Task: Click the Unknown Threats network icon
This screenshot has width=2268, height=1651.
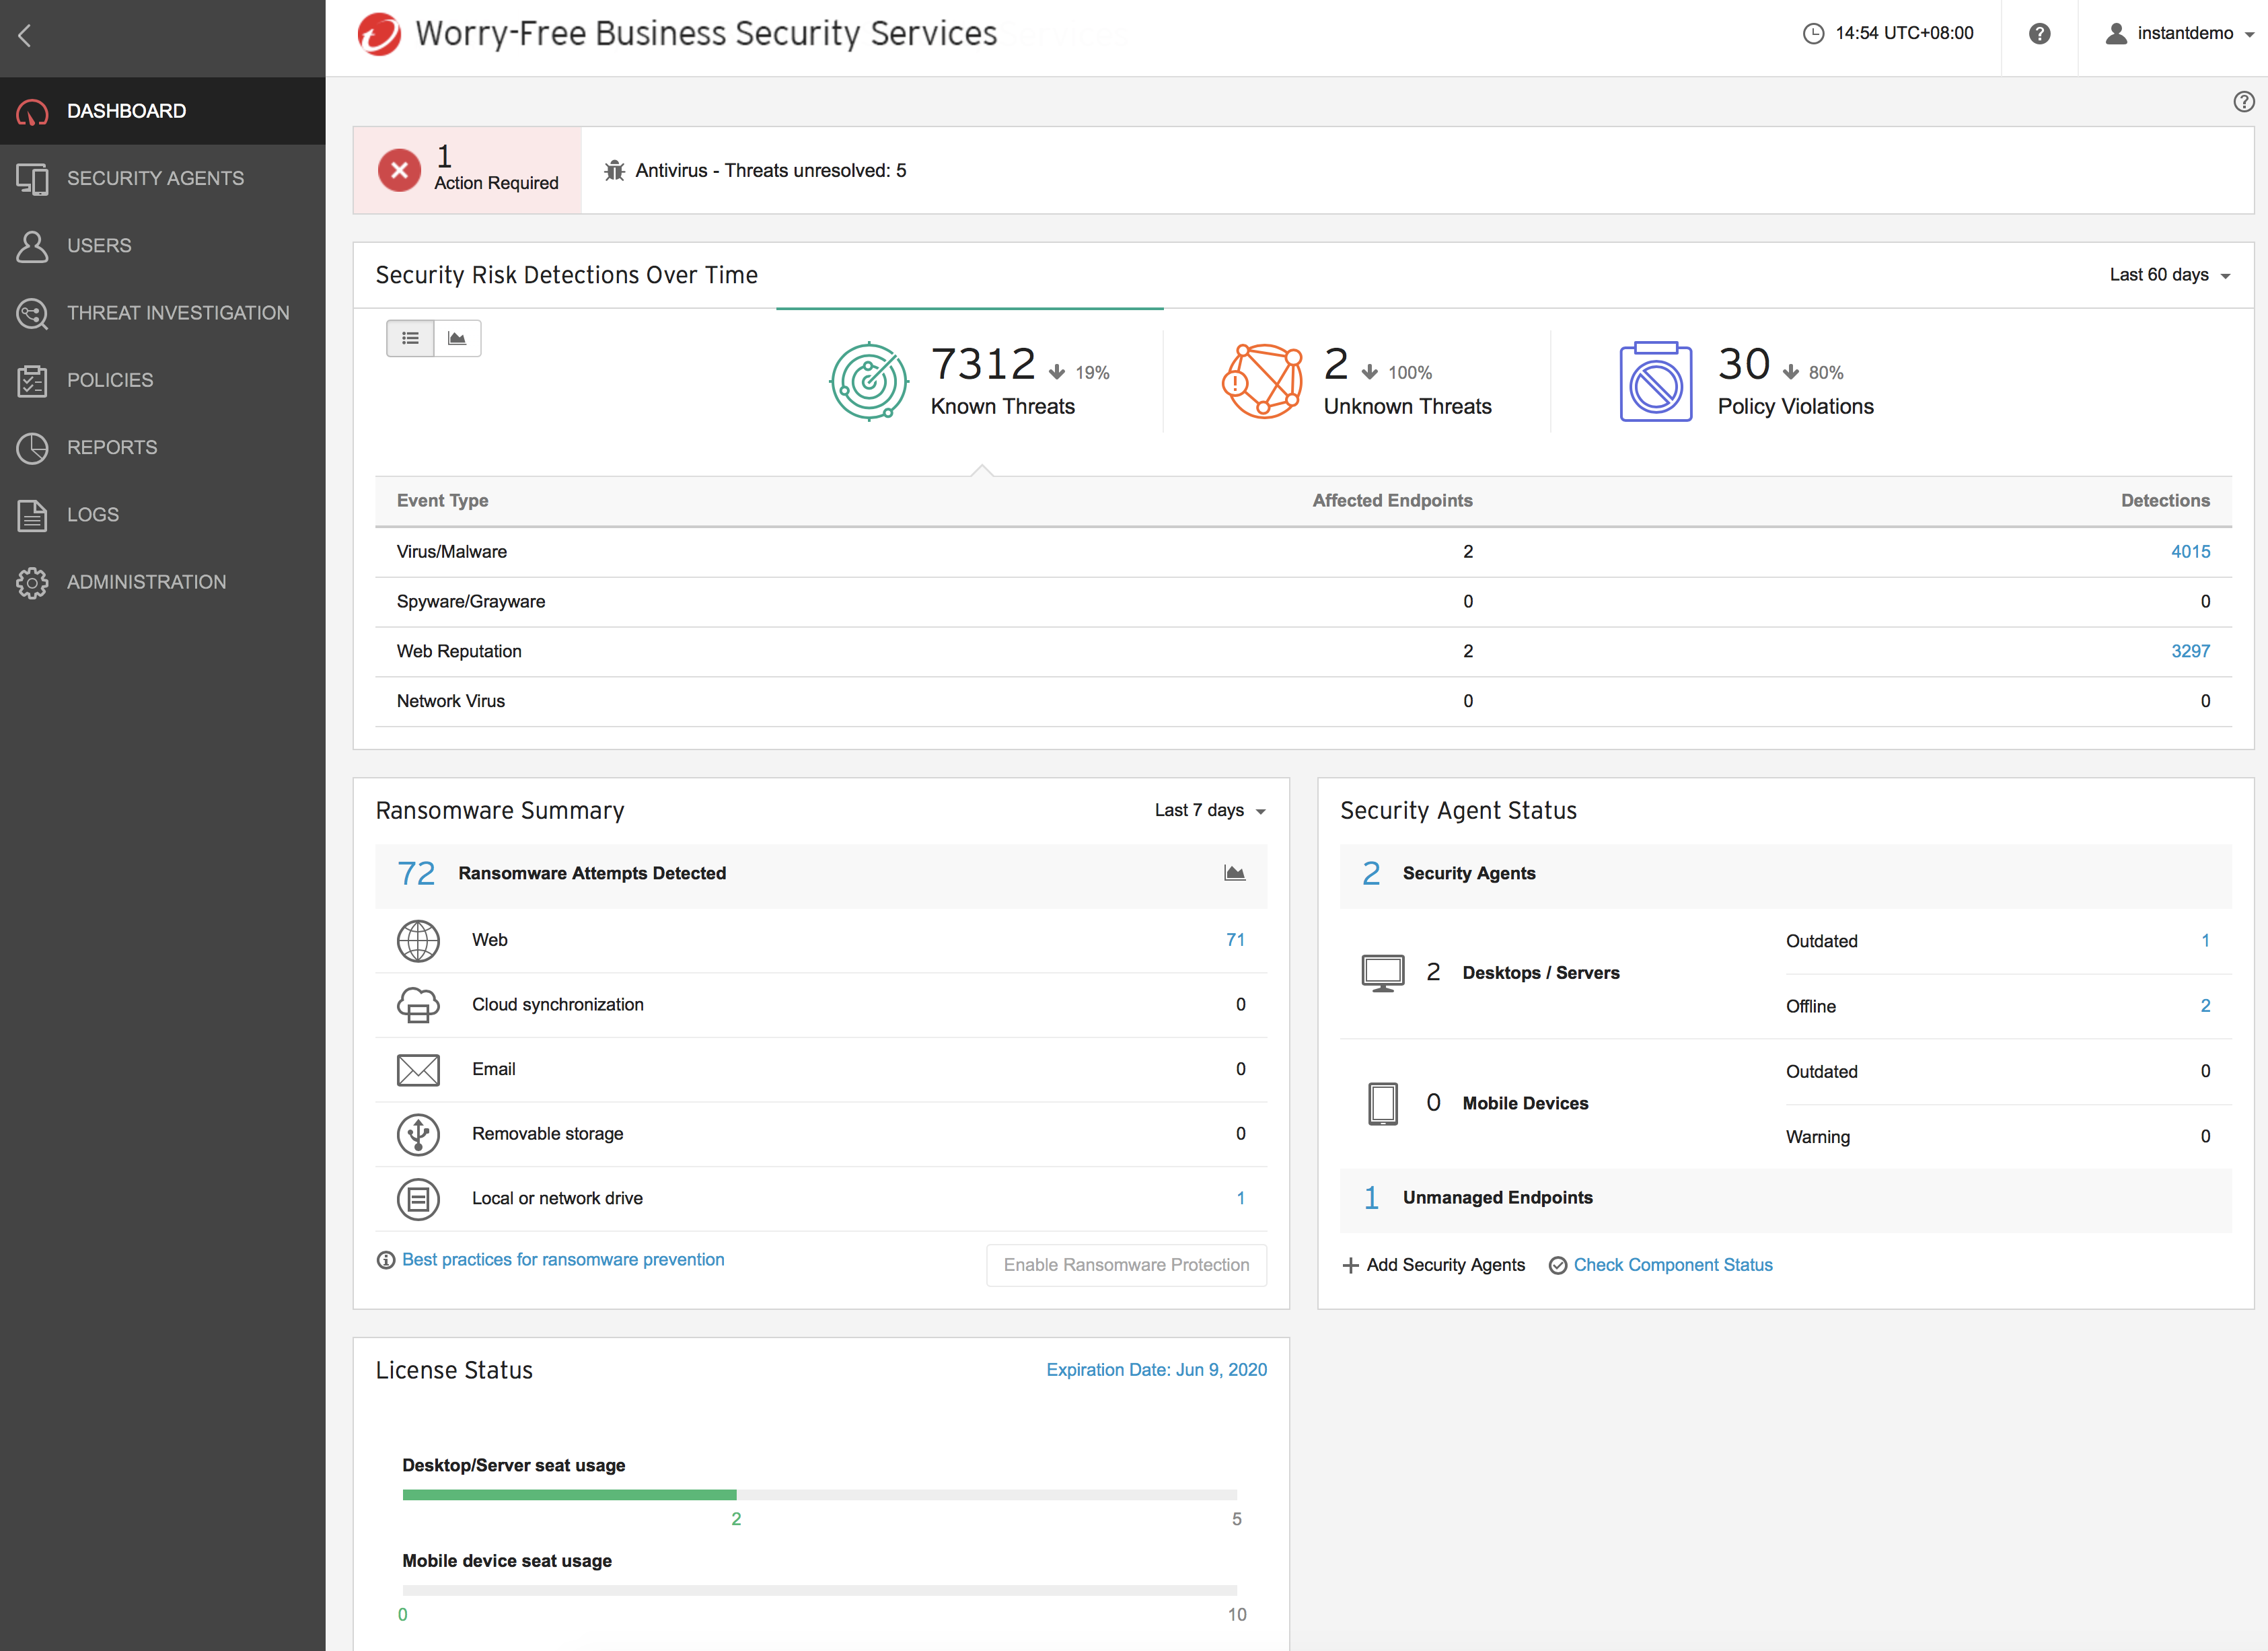Action: point(1262,381)
